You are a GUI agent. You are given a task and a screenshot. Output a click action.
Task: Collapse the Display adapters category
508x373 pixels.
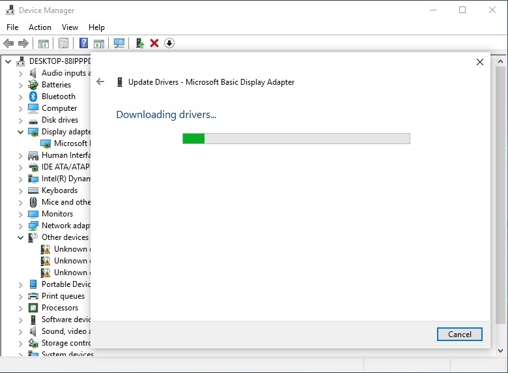click(20, 132)
